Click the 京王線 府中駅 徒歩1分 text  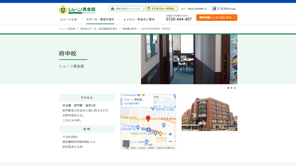click(x=79, y=105)
